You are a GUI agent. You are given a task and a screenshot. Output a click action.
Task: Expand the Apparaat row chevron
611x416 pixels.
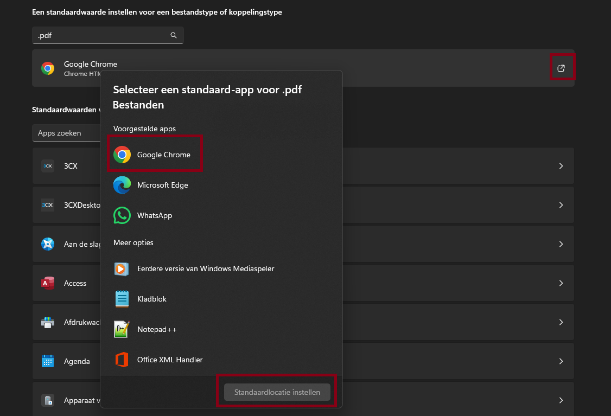coord(561,400)
